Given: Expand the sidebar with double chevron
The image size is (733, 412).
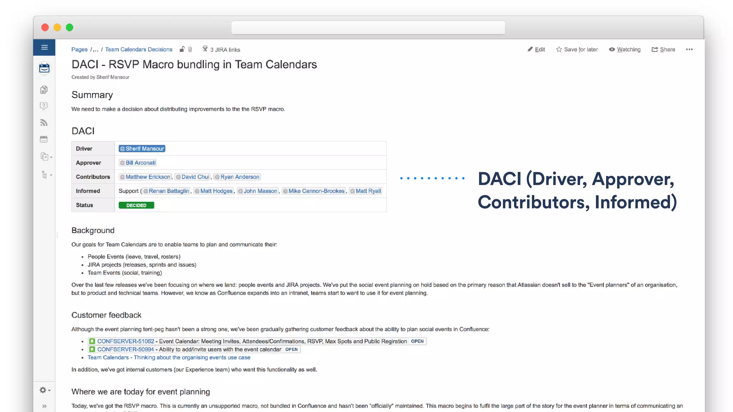Looking at the screenshot, I should (44, 406).
